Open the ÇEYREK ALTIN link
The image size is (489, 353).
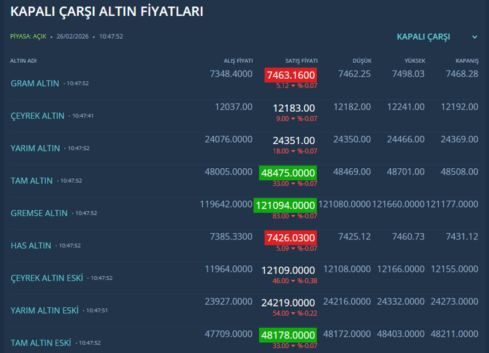[37, 116]
